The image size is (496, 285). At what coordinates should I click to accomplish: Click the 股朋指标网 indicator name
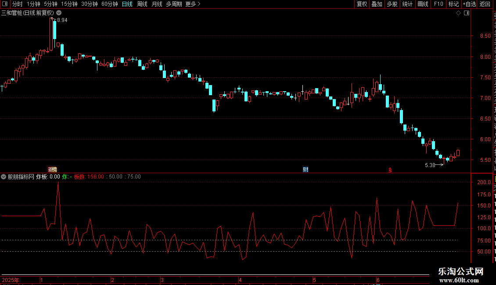21,177
